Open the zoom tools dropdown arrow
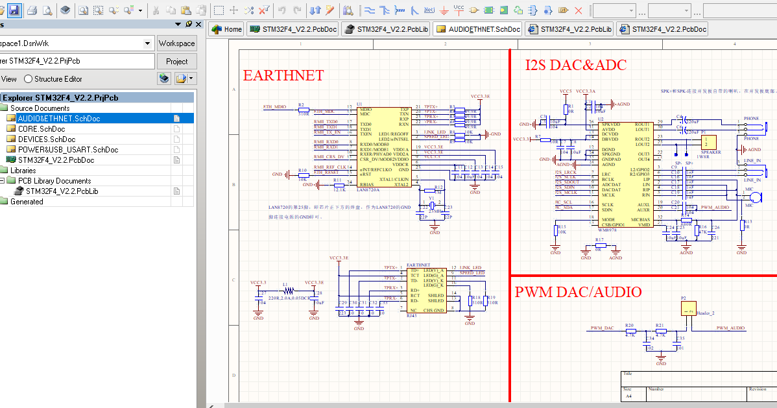The width and height of the screenshot is (777, 408). click(140, 10)
